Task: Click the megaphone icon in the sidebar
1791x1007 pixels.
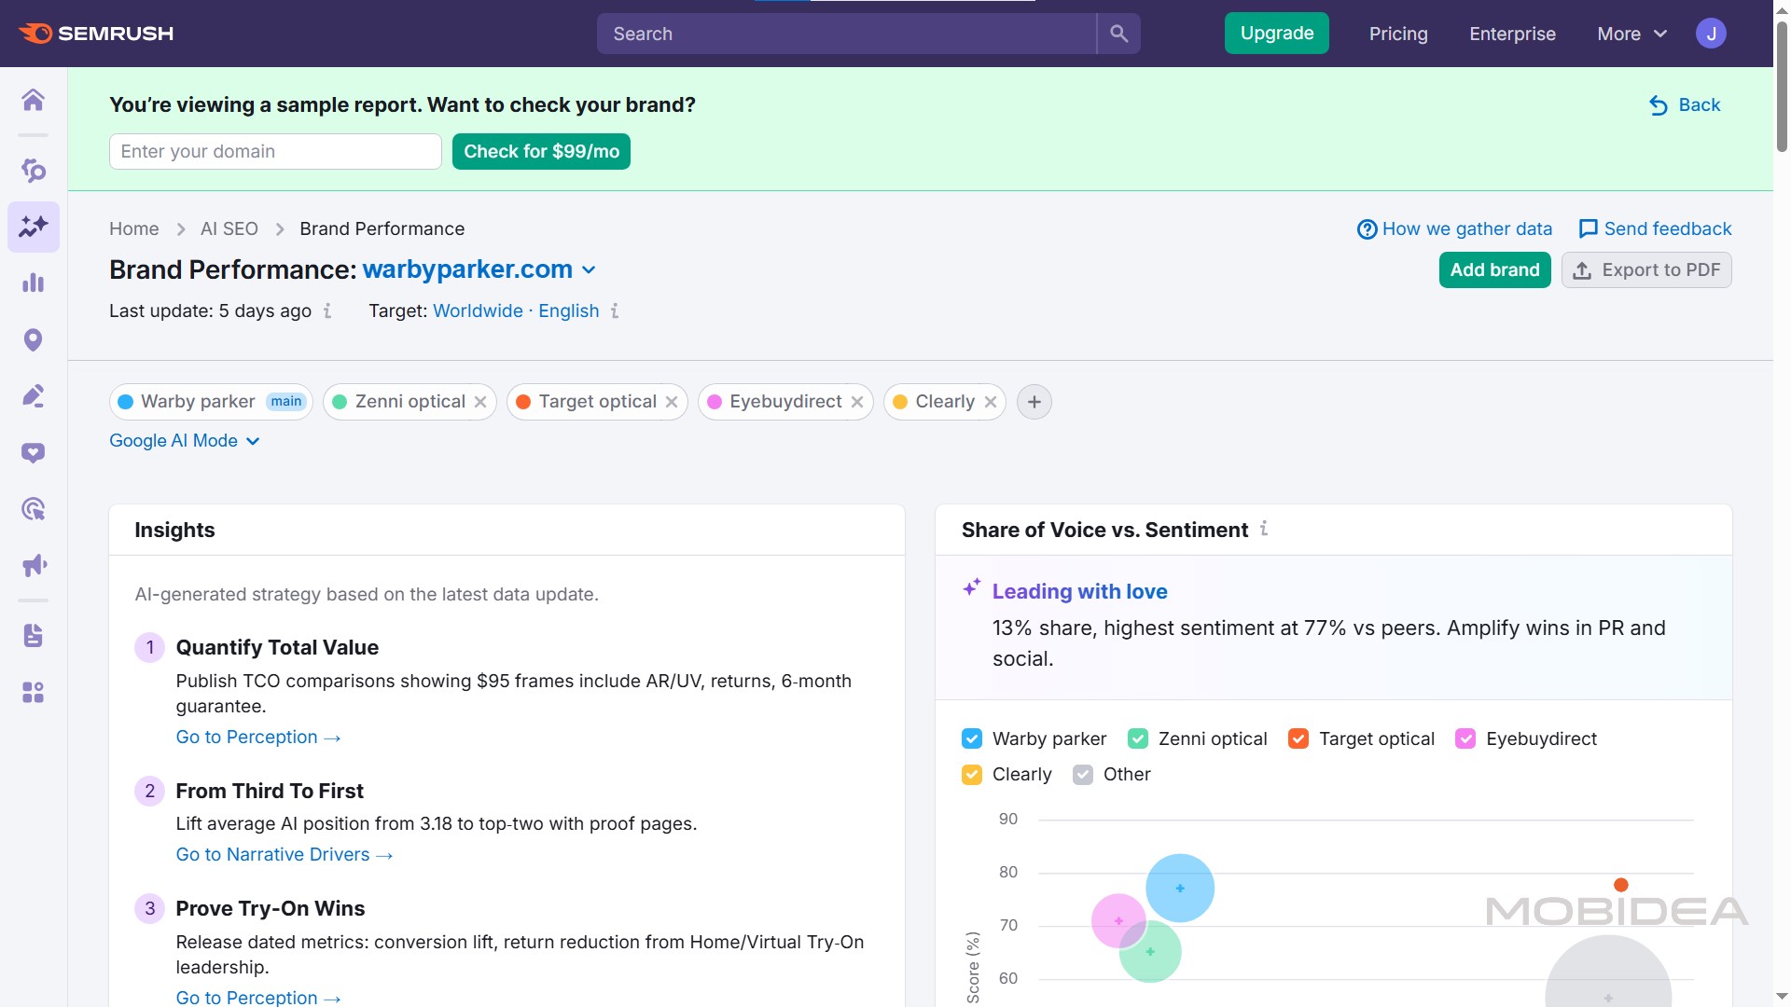Action: [34, 565]
